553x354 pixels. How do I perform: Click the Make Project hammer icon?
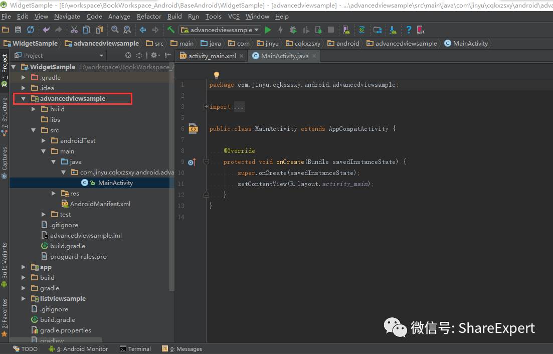pos(170,30)
